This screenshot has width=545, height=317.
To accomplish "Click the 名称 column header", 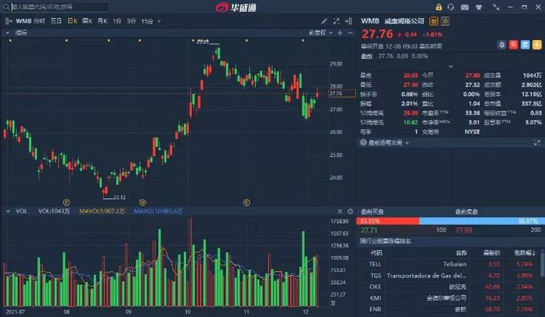I will click(461, 253).
